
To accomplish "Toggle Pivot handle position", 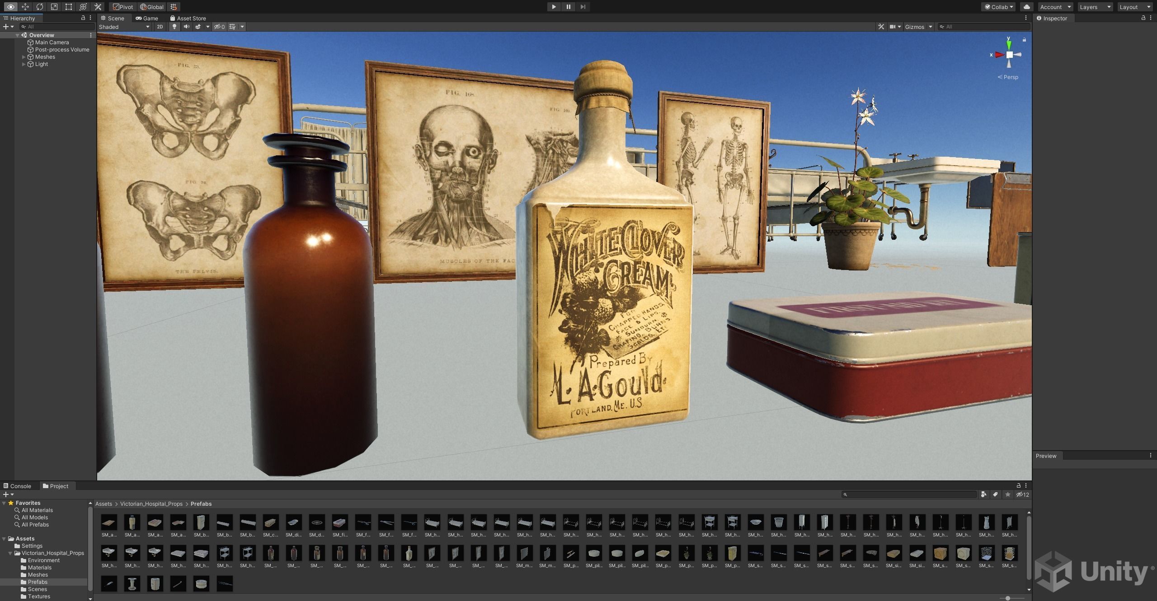I will tap(123, 7).
